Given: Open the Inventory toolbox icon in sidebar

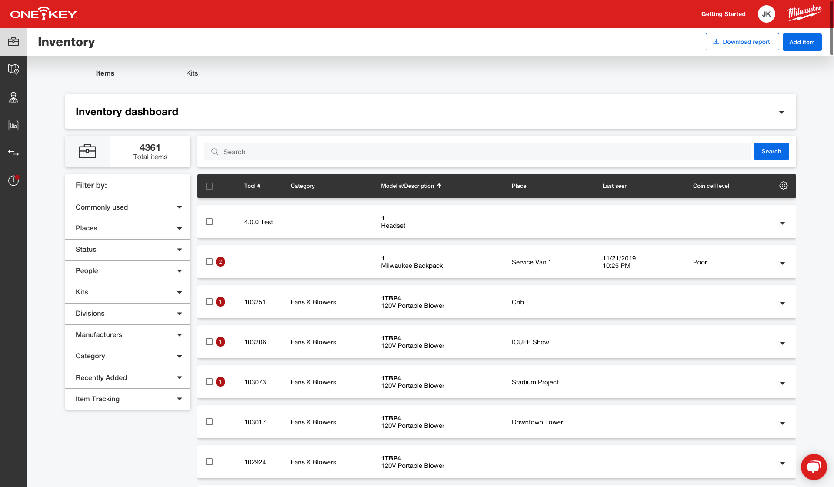Looking at the screenshot, I should (13, 42).
